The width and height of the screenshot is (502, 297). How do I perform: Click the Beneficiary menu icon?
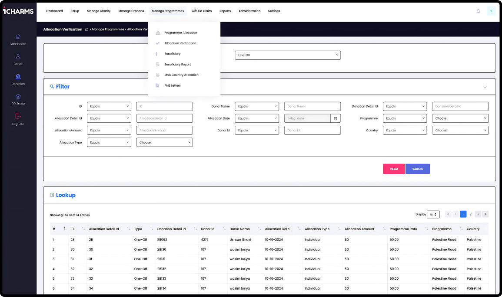coord(156,54)
